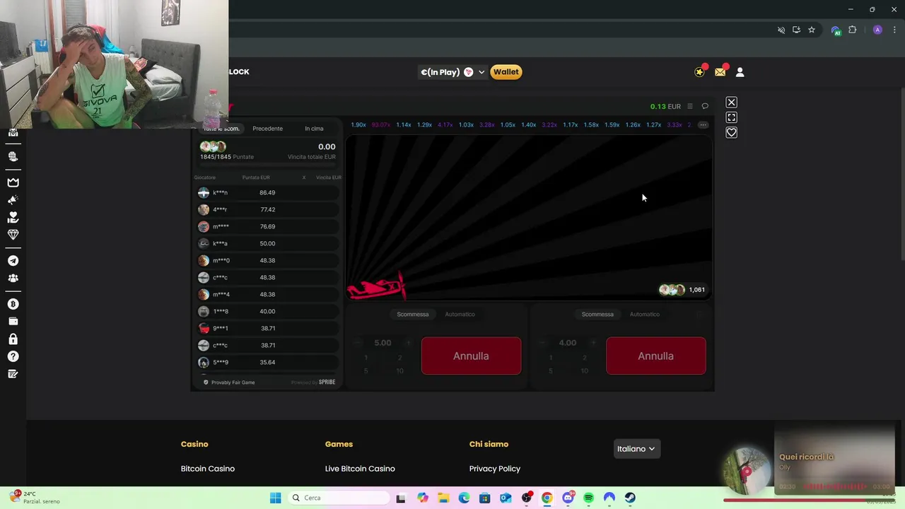Open File Explorer from the taskbar

coord(443,498)
